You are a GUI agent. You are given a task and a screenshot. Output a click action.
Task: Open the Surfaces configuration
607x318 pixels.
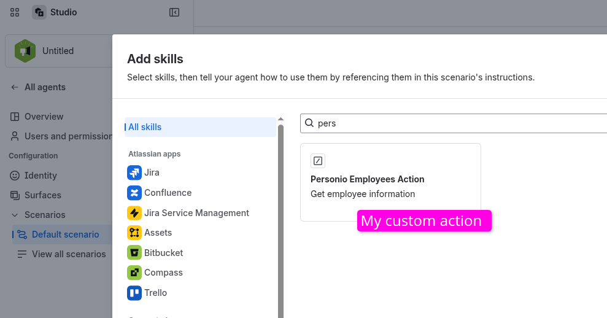coord(43,195)
